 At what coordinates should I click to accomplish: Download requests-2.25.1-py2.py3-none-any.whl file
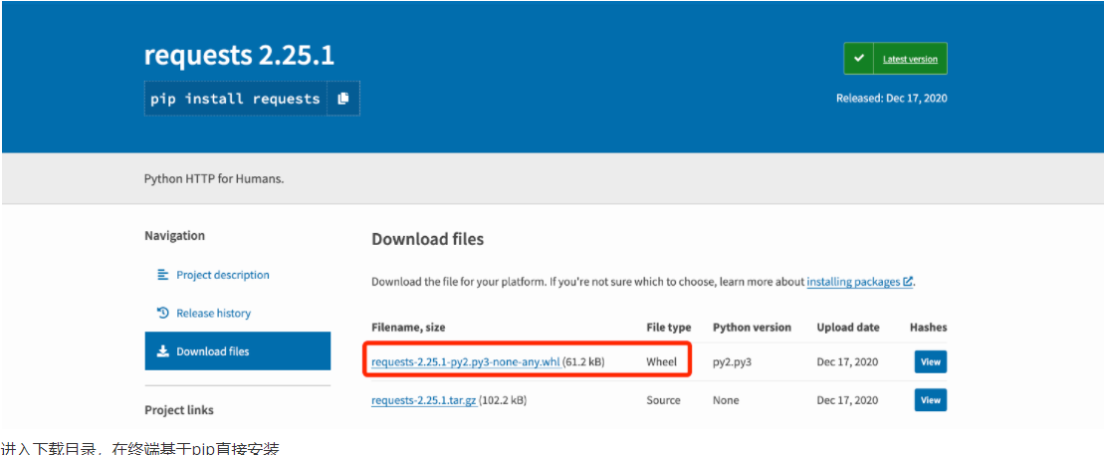pyautogui.click(x=466, y=362)
